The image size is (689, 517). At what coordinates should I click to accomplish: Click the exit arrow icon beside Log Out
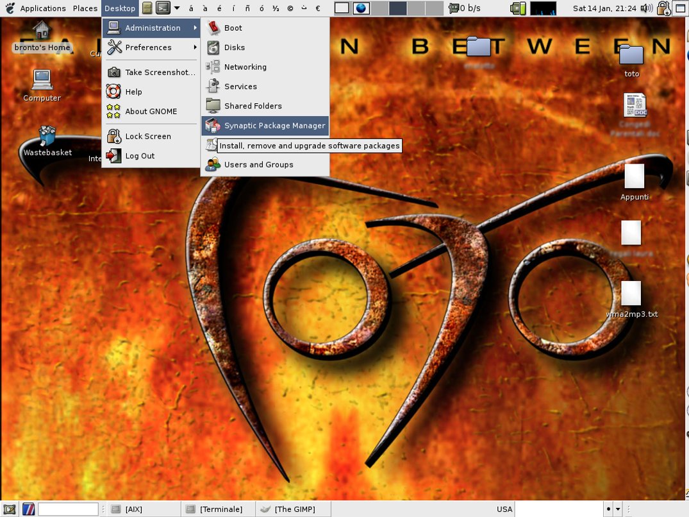pos(114,156)
